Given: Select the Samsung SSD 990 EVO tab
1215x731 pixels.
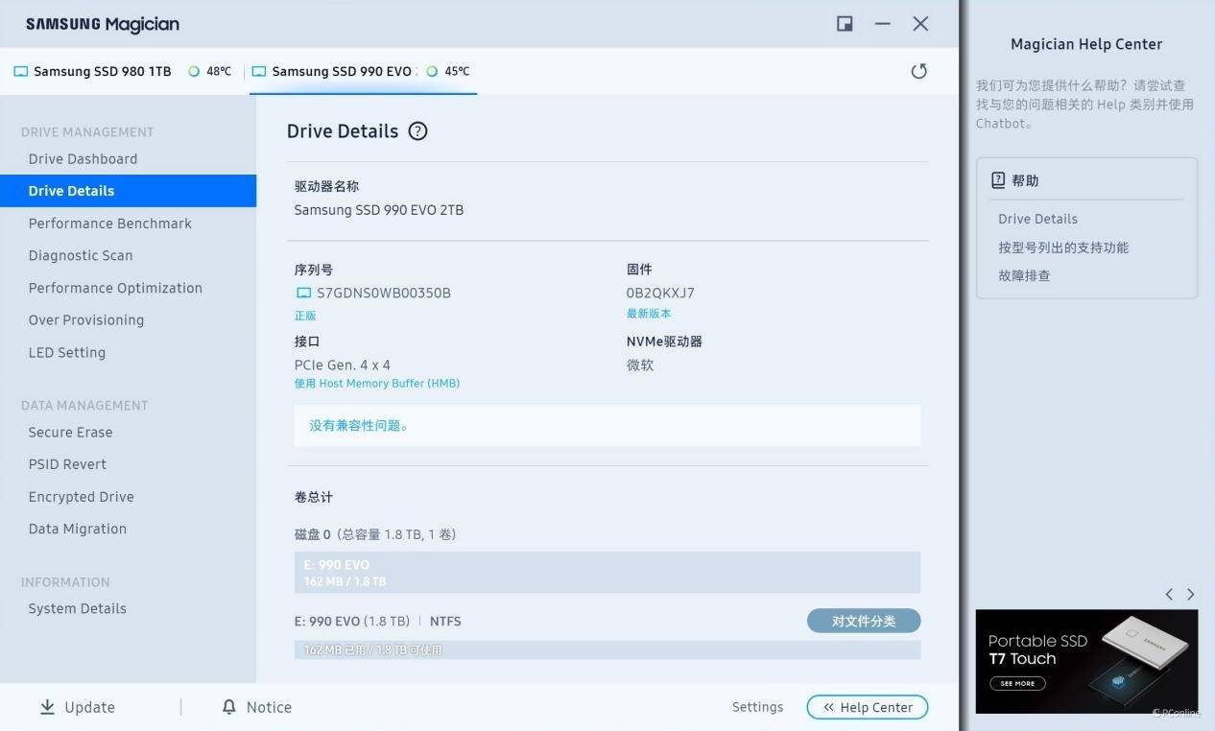Looking at the screenshot, I should point(341,71).
